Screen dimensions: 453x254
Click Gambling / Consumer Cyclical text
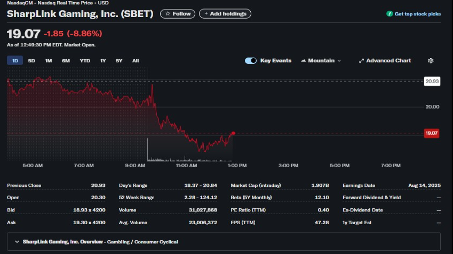pyautogui.click(x=142, y=242)
